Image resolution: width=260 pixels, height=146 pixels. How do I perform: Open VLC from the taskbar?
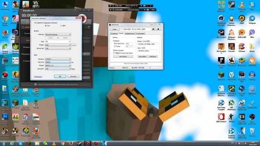coord(54,143)
